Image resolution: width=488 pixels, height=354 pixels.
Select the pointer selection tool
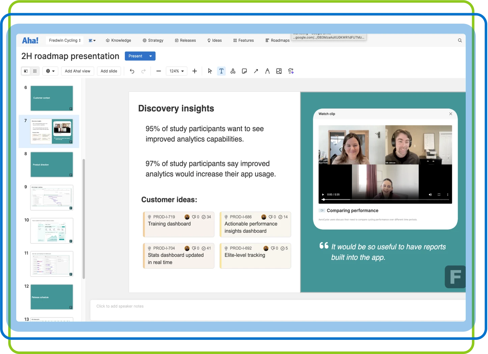click(x=210, y=71)
